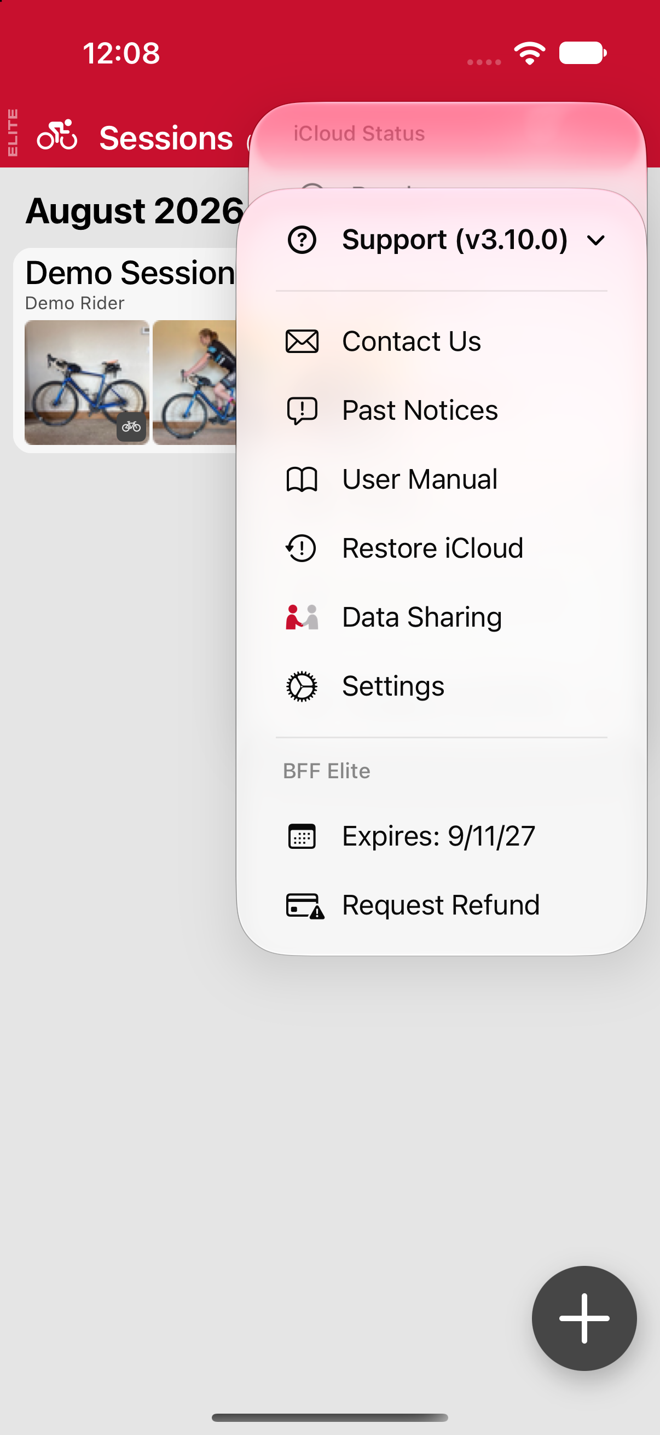
Task: Open Settings from the menu
Action: click(x=441, y=686)
